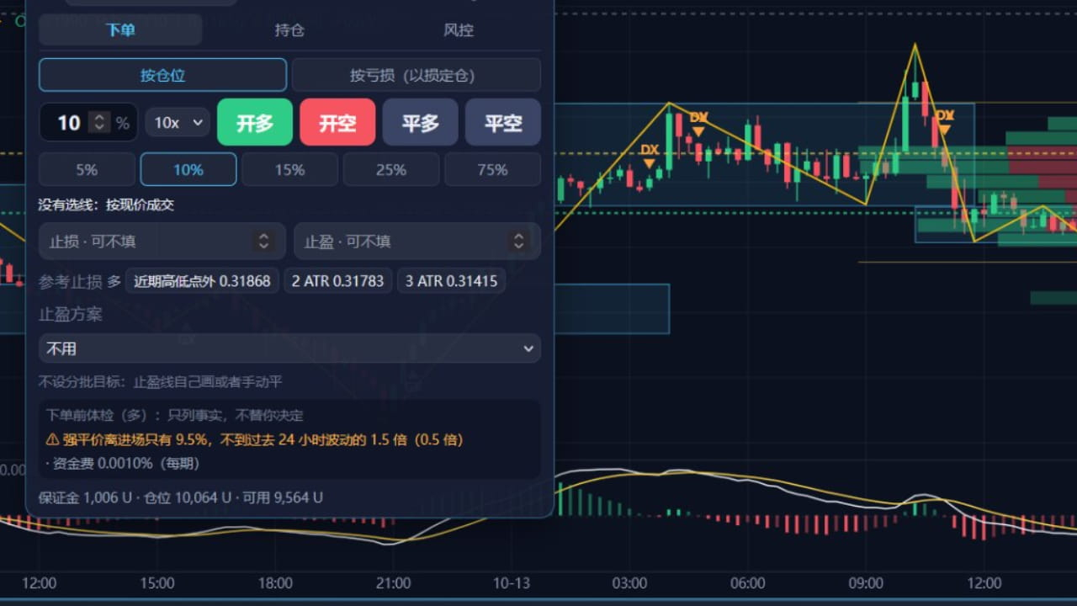The width and height of the screenshot is (1077, 606).
Task: Switch to the 持仓 tab
Action: (x=289, y=29)
